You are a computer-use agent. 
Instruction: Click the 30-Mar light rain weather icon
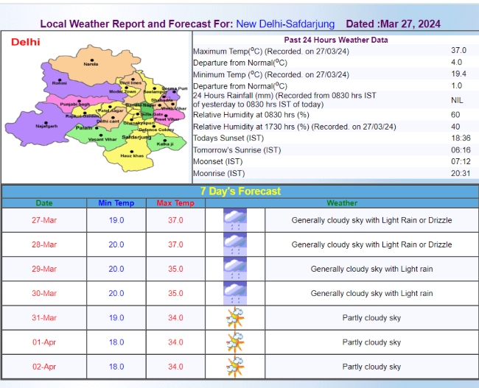234,293
